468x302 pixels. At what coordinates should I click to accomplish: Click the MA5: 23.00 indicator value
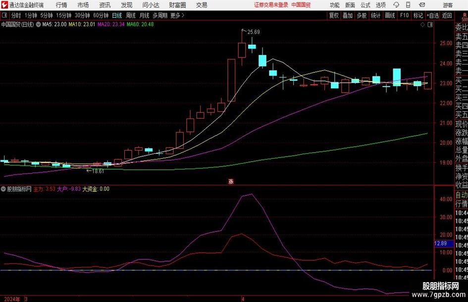54,24
